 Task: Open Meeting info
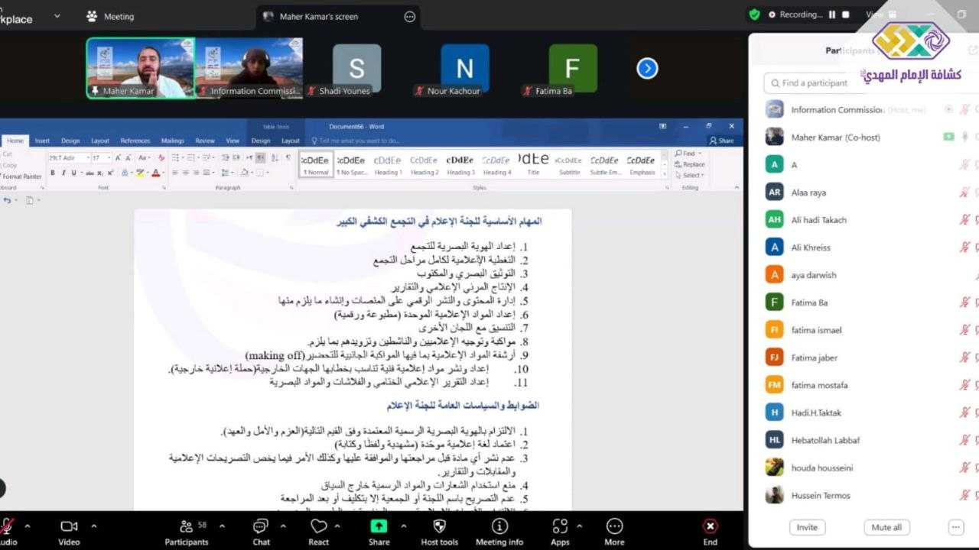pyautogui.click(x=499, y=526)
